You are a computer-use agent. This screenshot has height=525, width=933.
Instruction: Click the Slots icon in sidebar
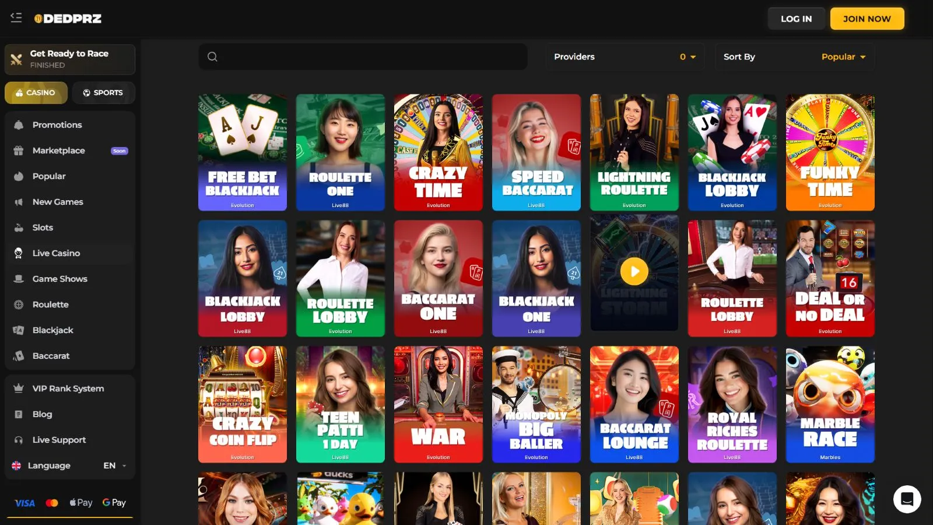click(19, 228)
